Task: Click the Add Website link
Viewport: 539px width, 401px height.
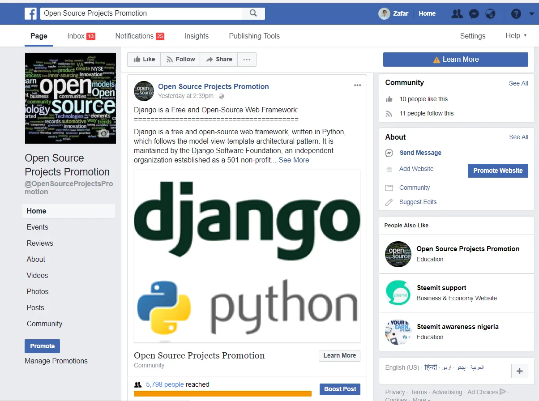Action: pyautogui.click(x=416, y=169)
